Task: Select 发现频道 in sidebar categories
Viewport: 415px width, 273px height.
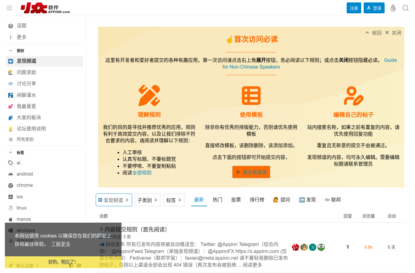Action: (44, 61)
